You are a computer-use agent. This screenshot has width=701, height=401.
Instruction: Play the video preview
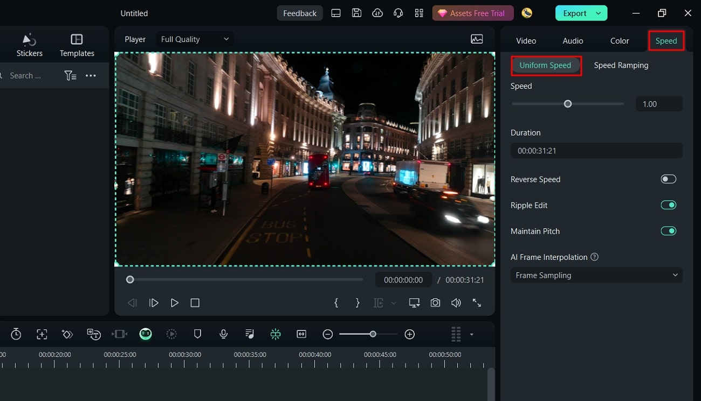coord(174,303)
